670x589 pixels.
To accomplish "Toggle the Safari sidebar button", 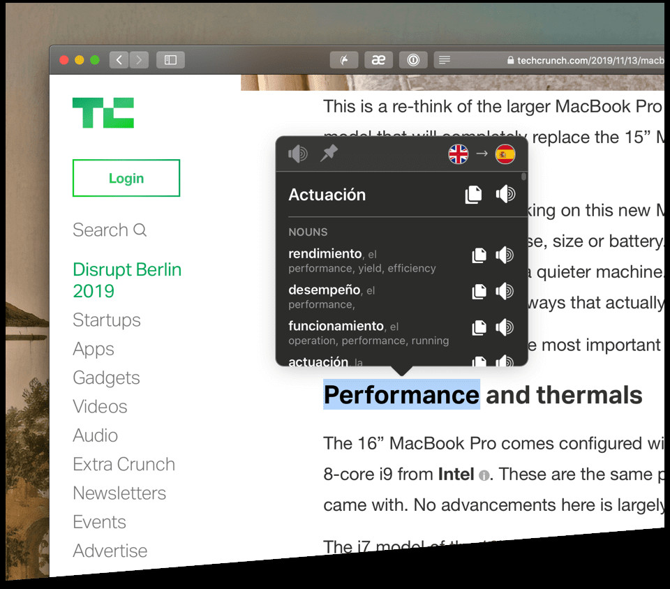I will (170, 60).
